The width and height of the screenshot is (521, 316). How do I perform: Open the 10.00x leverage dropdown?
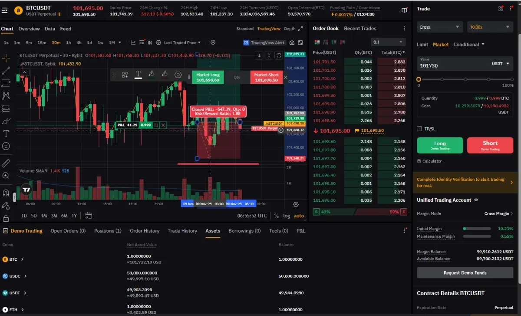point(490,27)
